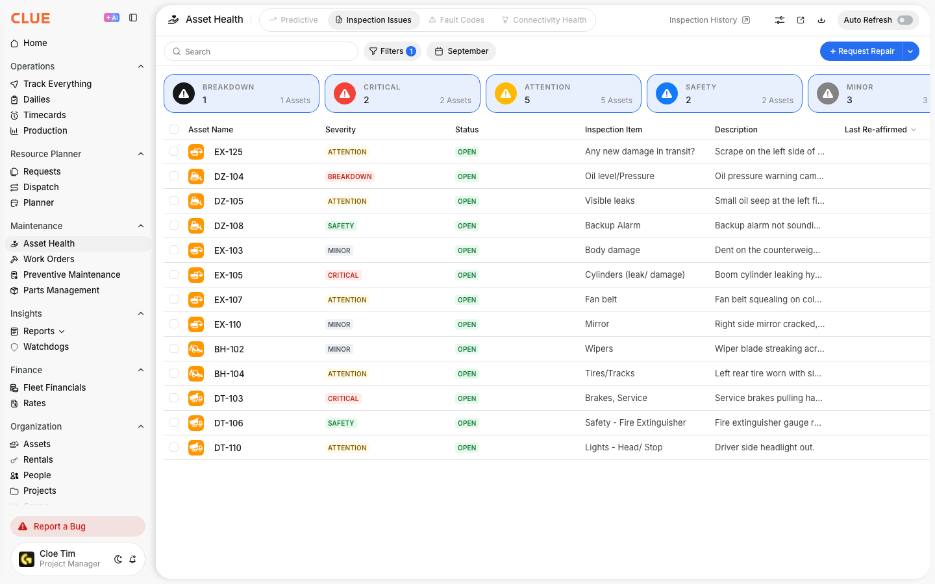
Task: Click the DZ-104 dozer icon
Action: click(196, 176)
